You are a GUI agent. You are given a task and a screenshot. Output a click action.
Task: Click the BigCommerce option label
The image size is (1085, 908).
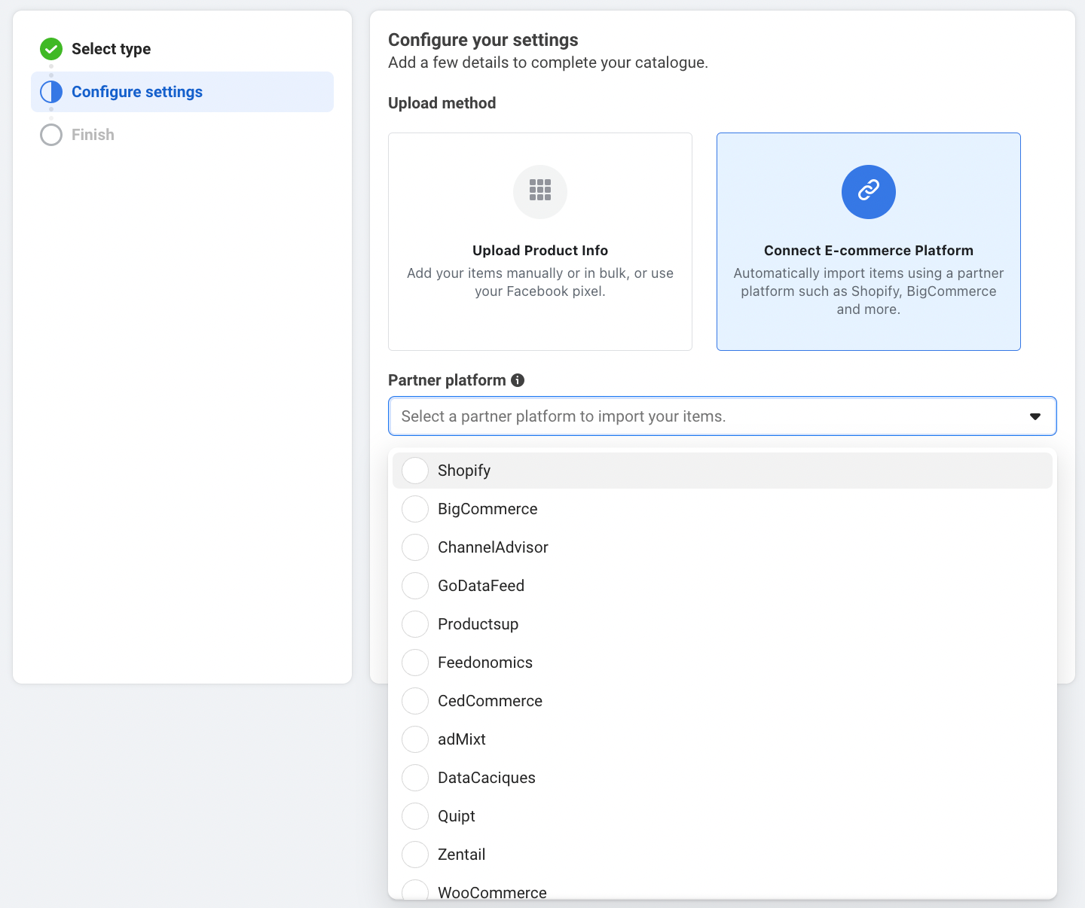487,509
